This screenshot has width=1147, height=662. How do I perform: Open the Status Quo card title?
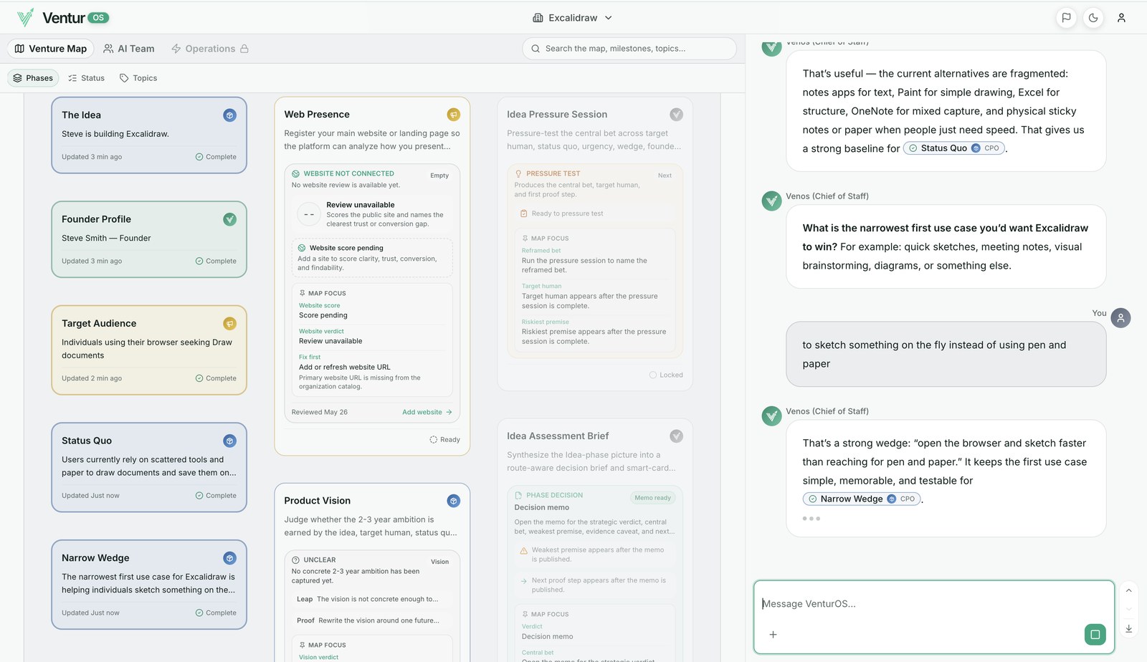pyautogui.click(x=87, y=441)
